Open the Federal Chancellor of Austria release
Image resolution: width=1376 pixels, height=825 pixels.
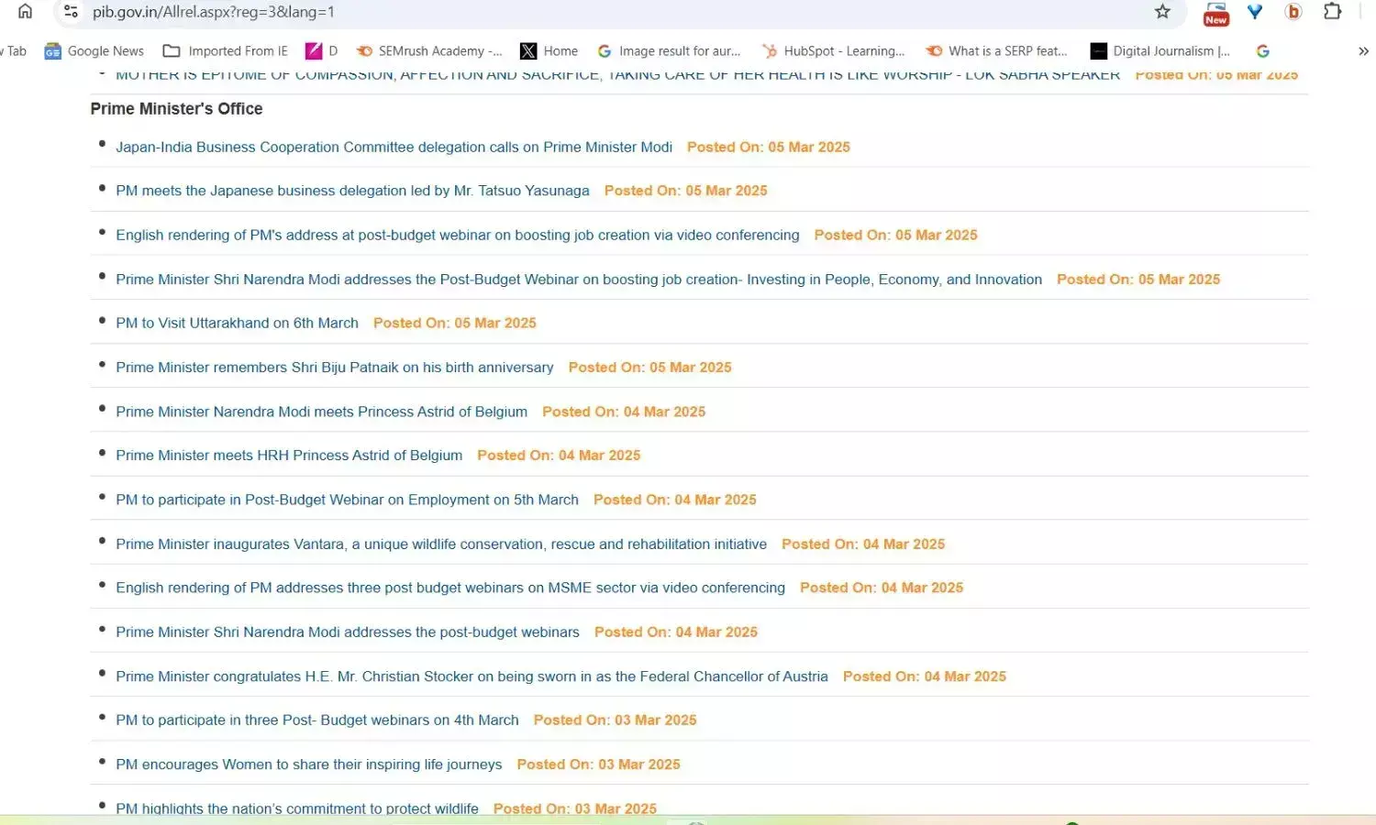472,676
